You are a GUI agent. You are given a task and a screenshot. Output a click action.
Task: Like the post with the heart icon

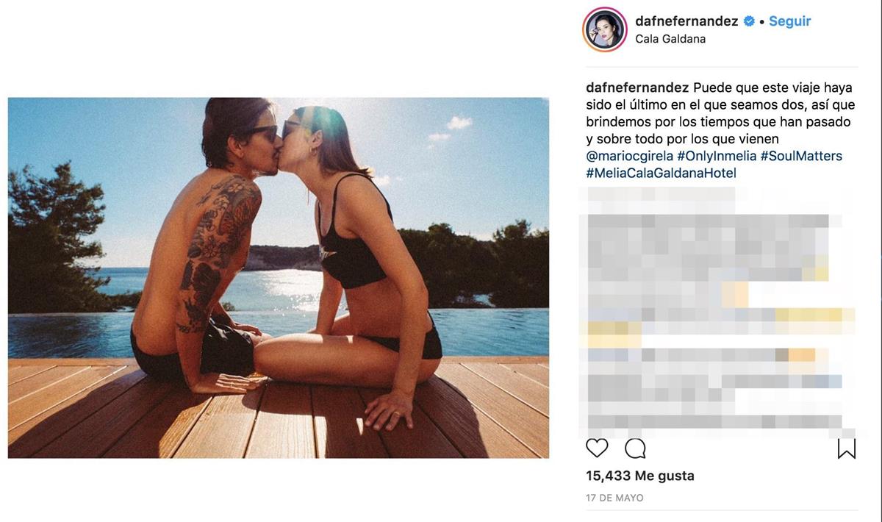[x=597, y=448]
